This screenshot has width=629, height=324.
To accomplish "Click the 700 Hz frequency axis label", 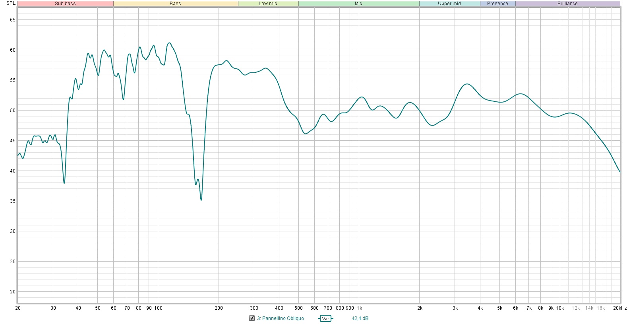I will [328, 308].
